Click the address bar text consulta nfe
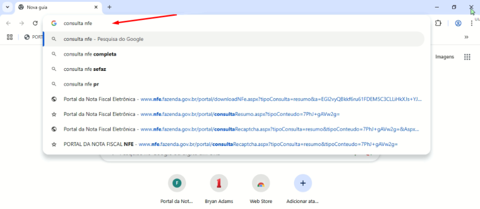The image size is (480, 209). click(78, 23)
